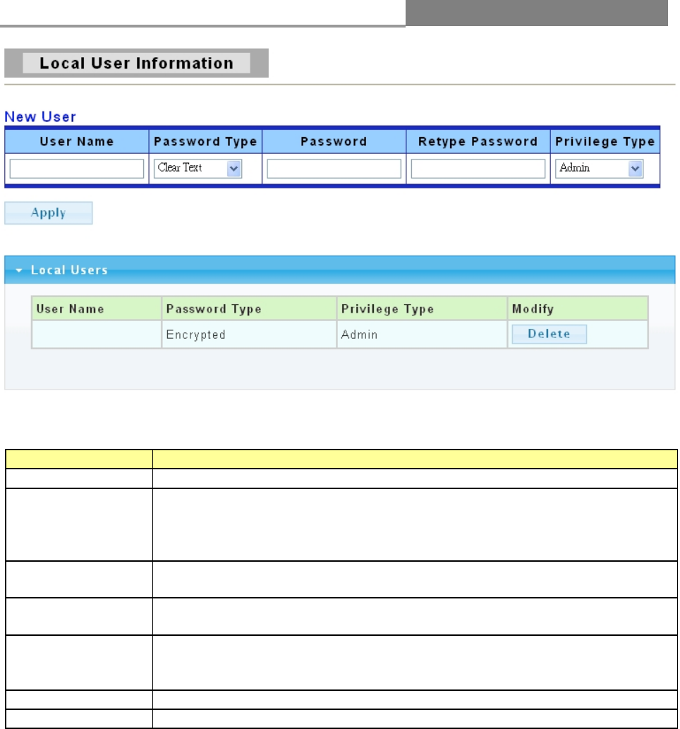Click Password header in New User table

334,141
